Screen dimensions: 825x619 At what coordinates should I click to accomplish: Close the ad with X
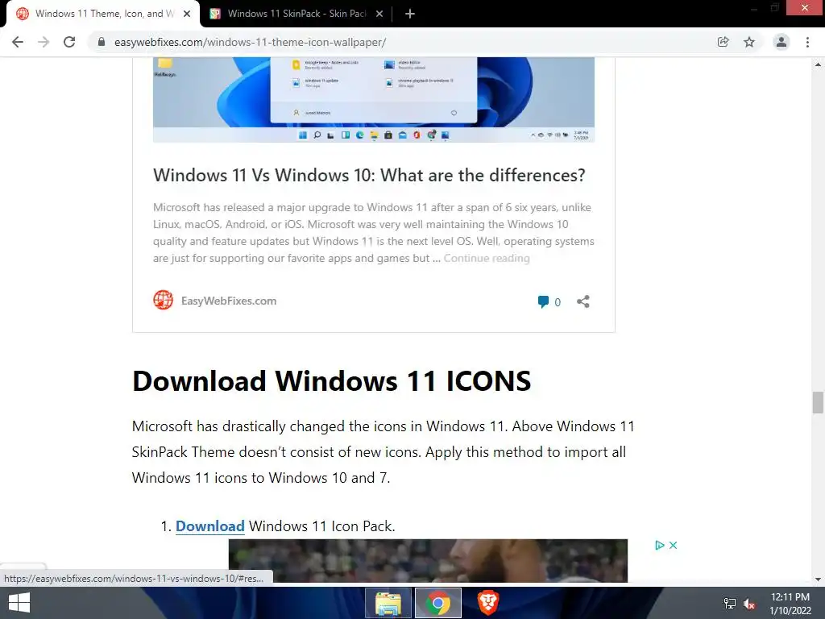click(673, 546)
